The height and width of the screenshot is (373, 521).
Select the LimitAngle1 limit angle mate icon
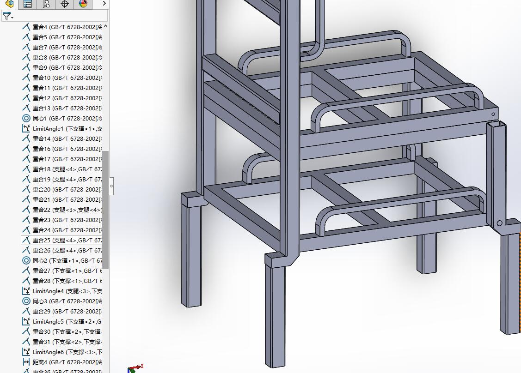[26, 128]
